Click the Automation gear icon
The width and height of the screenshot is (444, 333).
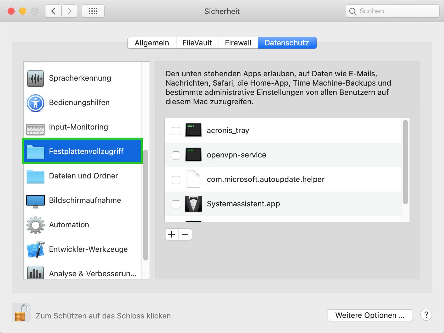(35, 225)
